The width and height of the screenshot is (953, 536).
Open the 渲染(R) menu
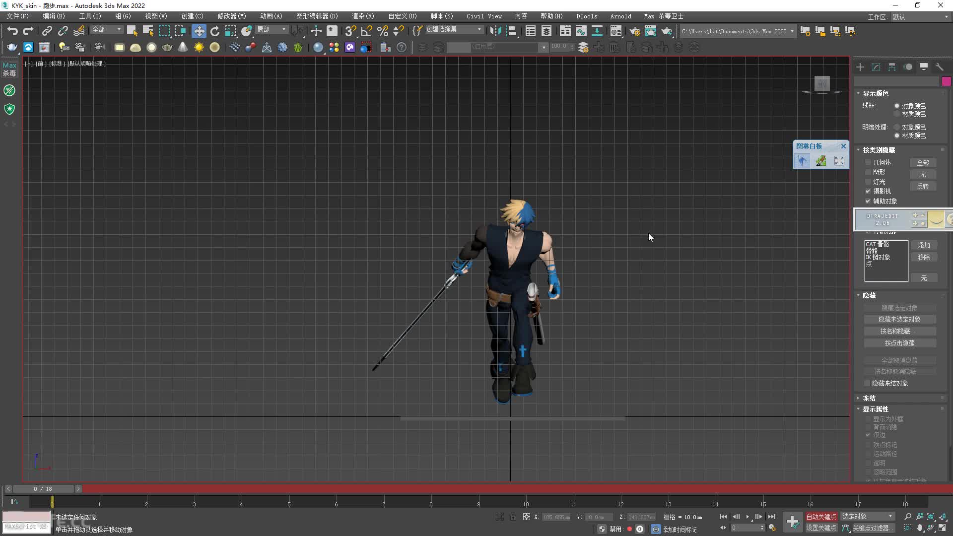coord(363,16)
